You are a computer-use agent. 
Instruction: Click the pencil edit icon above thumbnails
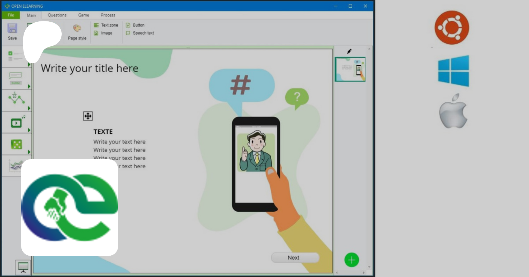pos(349,51)
